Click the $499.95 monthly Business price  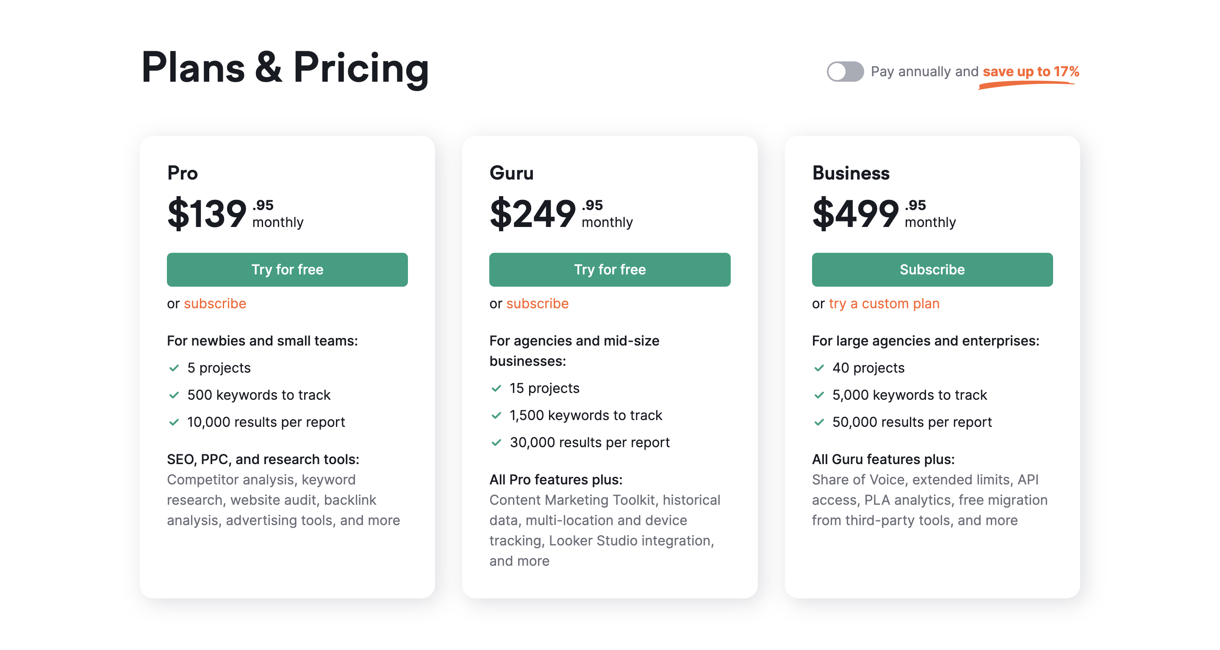884,213
